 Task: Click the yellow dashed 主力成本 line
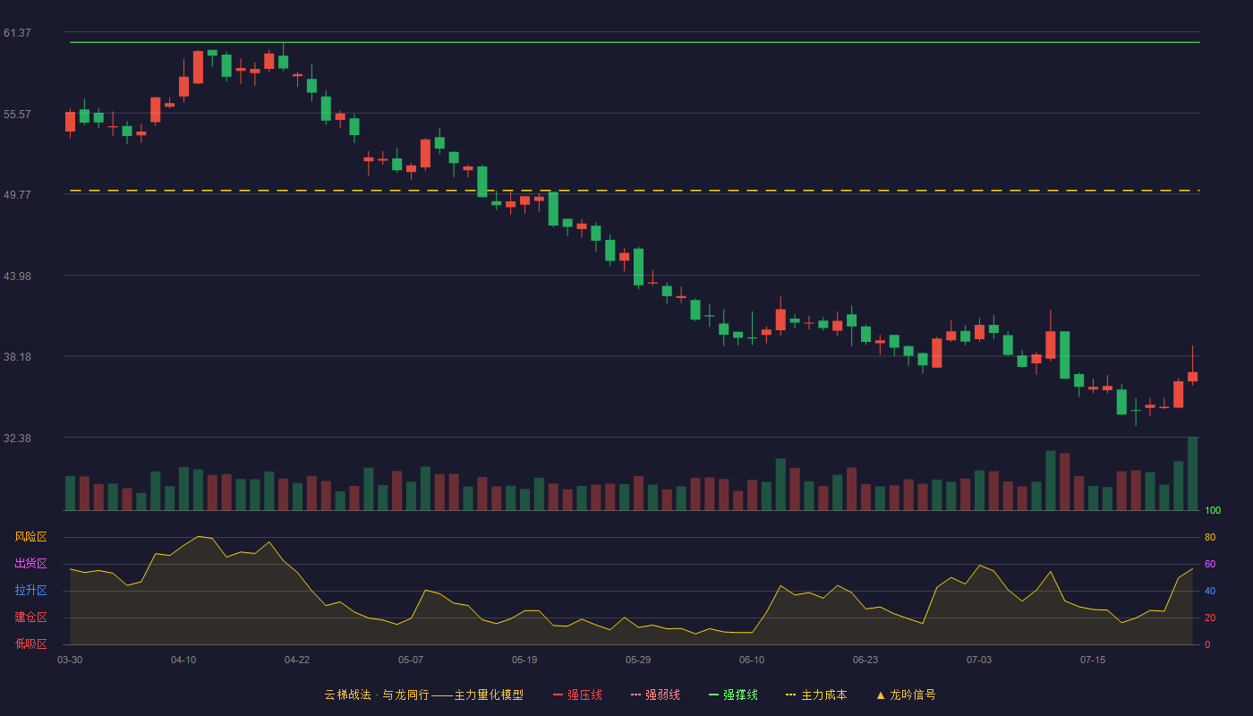(635, 191)
